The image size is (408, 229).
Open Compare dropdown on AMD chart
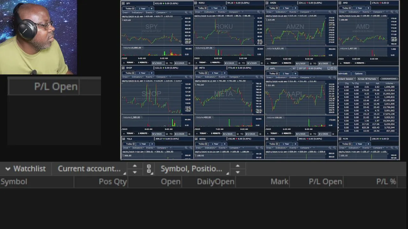point(378,12)
